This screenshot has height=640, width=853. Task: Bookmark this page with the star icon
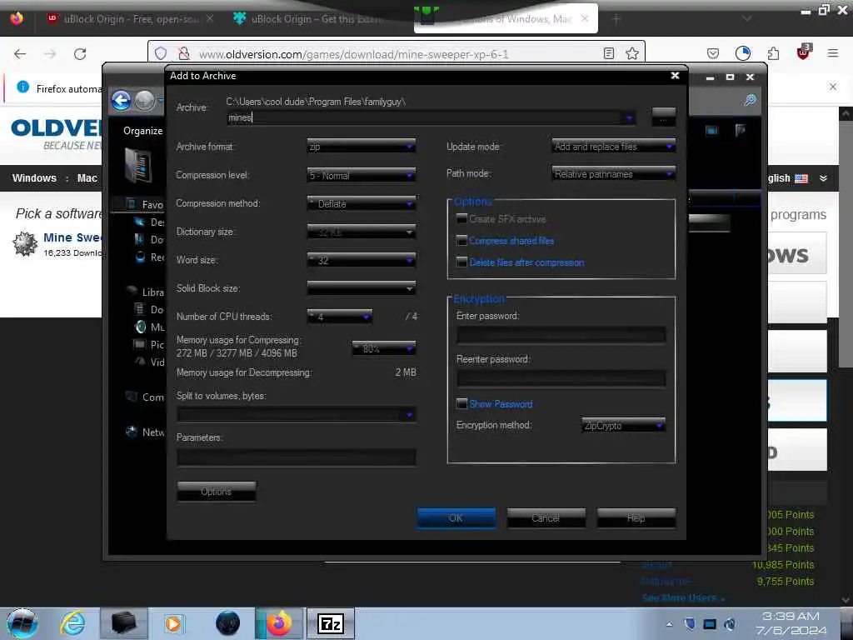pyautogui.click(x=631, y=53)
